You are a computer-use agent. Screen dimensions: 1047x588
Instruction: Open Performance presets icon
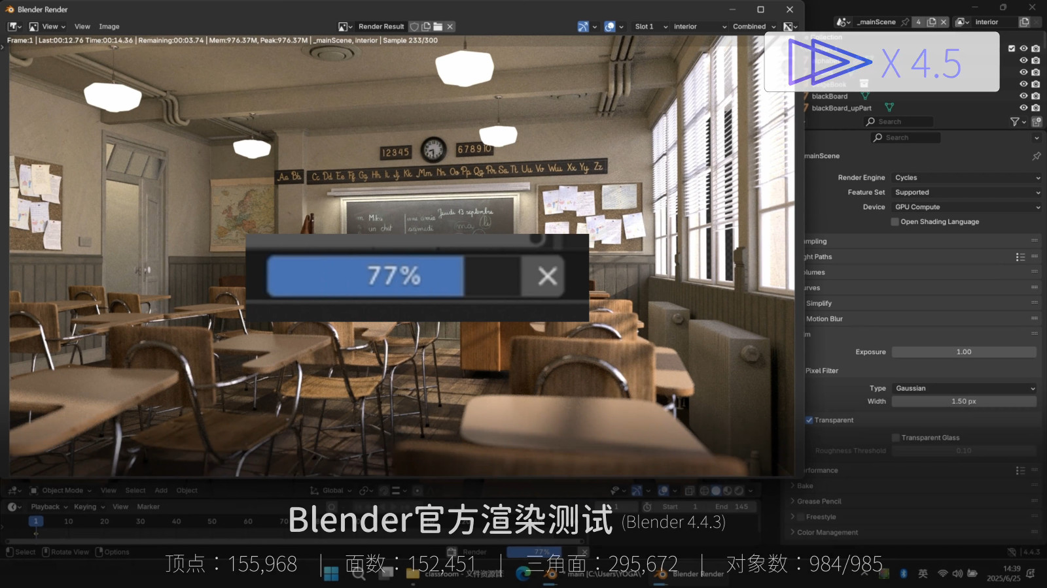1020,470
